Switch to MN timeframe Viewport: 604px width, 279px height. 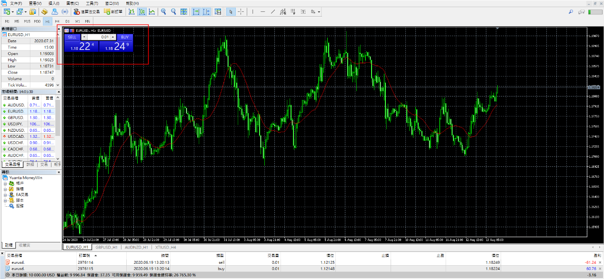[x=87, y=21]
